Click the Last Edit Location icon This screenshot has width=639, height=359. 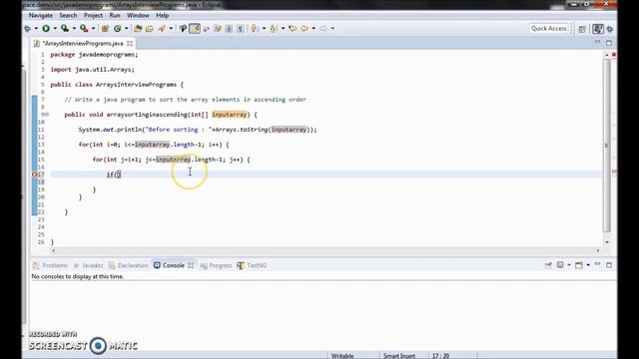point(293,29)
